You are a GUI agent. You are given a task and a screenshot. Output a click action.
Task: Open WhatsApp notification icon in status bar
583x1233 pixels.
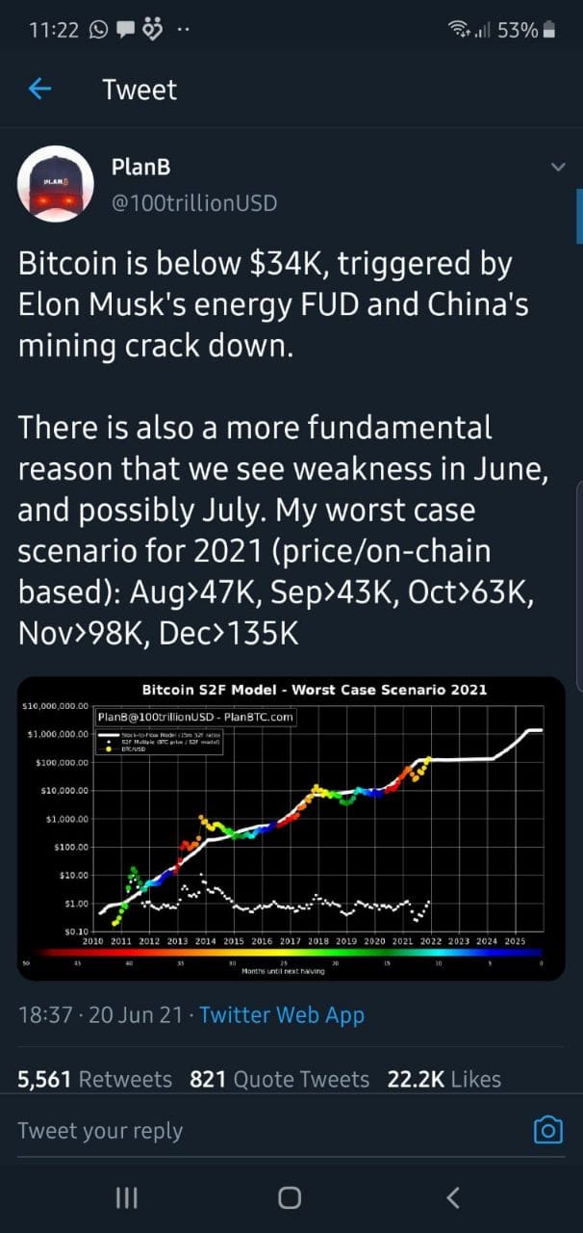tap(99, 30)
